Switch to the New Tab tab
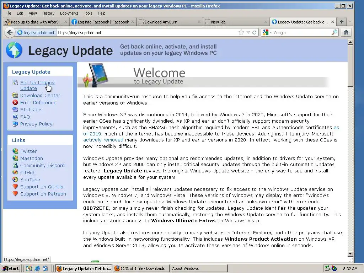Screen dimensions: 364x273 (236, 22)
